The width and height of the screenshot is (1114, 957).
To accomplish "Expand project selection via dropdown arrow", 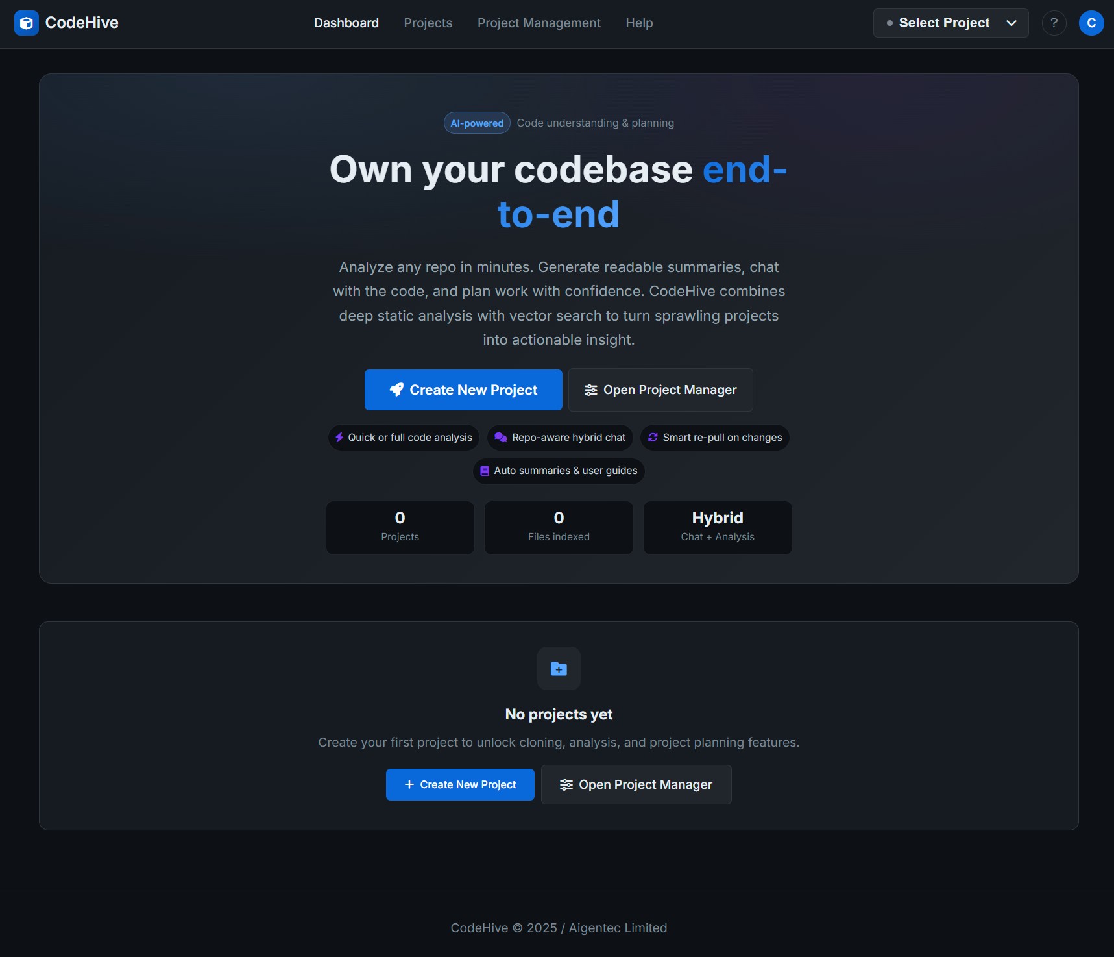I will coord(1011,23).
